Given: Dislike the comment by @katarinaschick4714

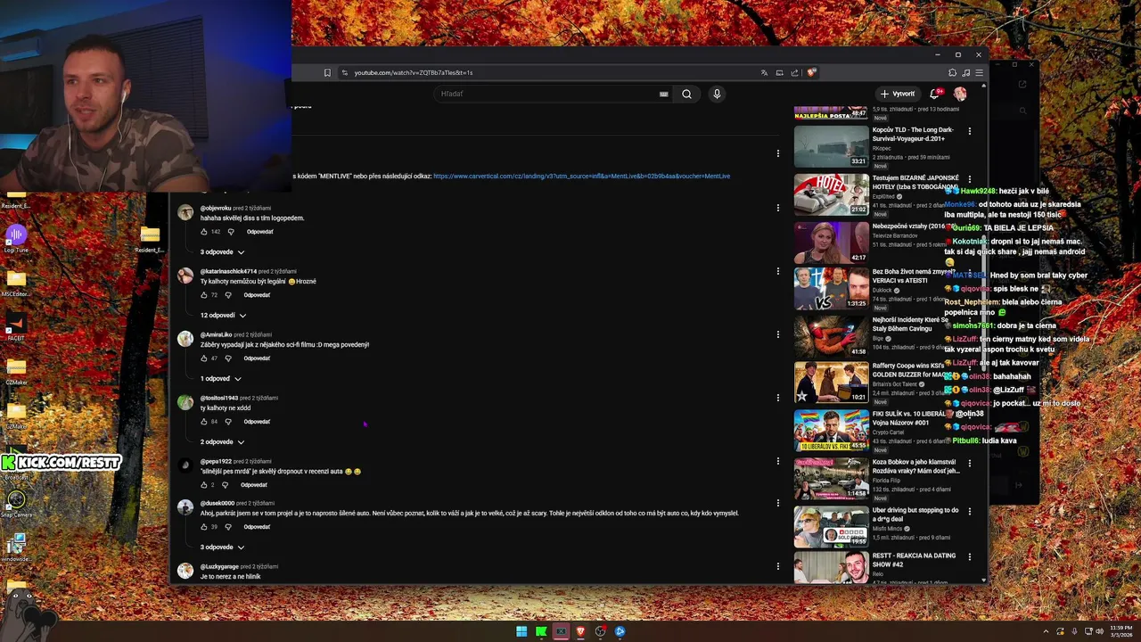Looking at the screenshot, I should tap(228, 295).
